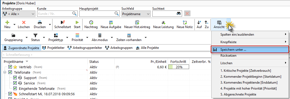Click the Vertrieb 20% progress bar
This screenshot has height=99, width=290.
coord(179,67)
